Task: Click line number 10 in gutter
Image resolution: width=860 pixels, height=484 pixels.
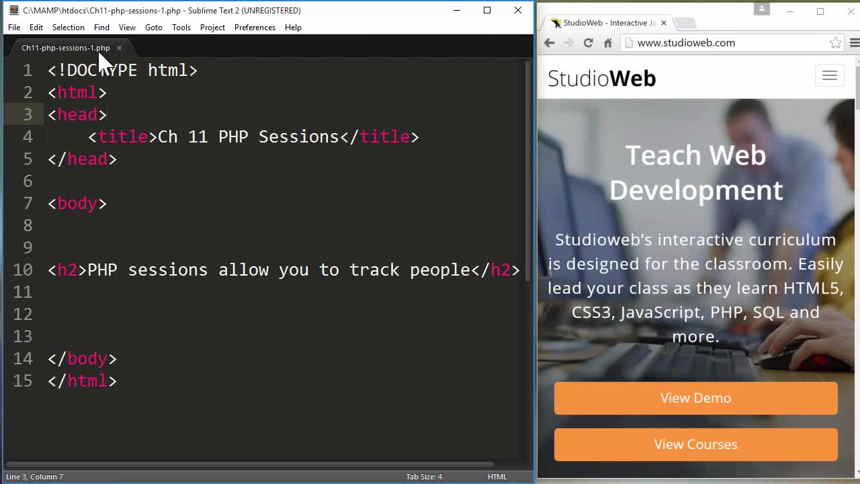Action: [x=23, y=270]
